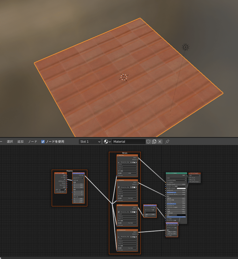Open the Mapping node type ポイント dropdown
This screenshot has height=259, width=238.
click(79, 178)
